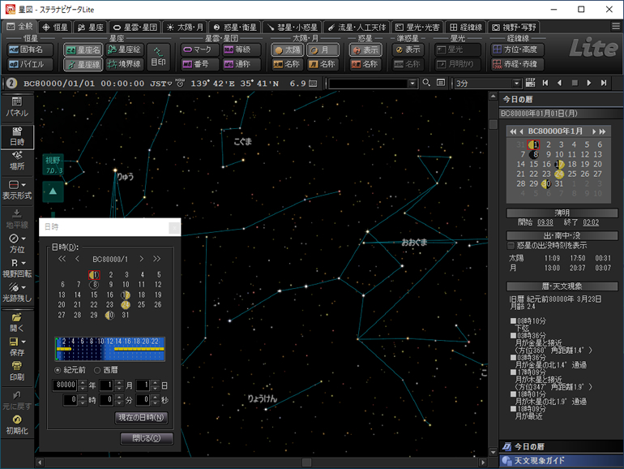Click the 24-hour time bar in date dialog
This screenshot has width=624, height=469.
(x=110, y=349)
